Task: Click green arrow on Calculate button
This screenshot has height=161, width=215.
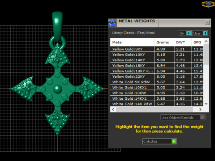Action: 174,141
